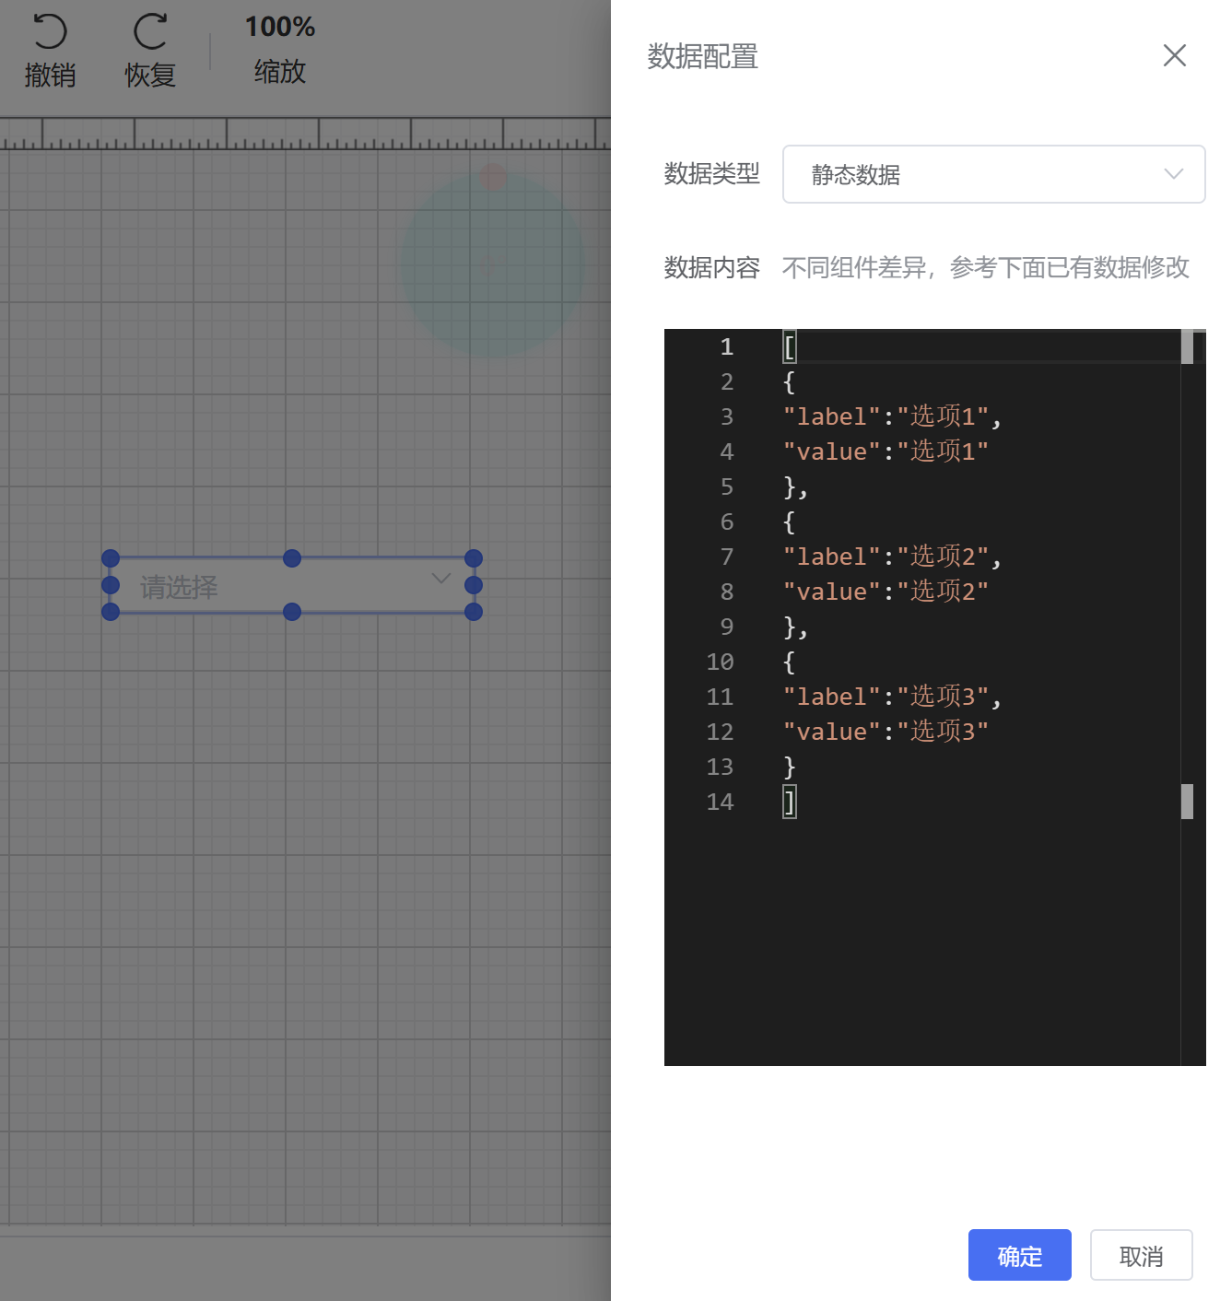Screen dimensions: 1220x1301
Task: Click the 恢复 redo arrow icon
Action: click(x=150, y=32)
